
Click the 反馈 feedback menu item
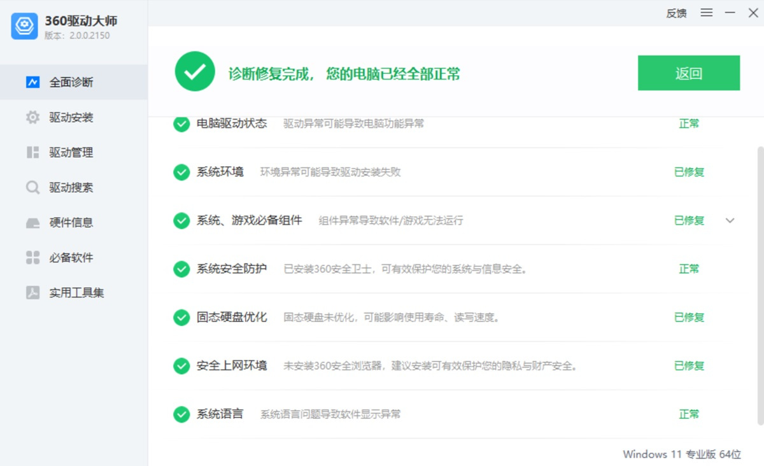pyautogui.click(x=676, y=13)
